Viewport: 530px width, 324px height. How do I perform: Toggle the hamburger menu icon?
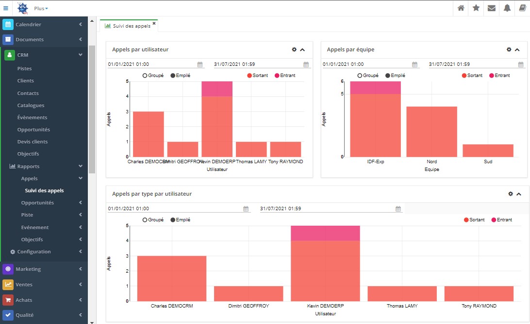[6, 8]
